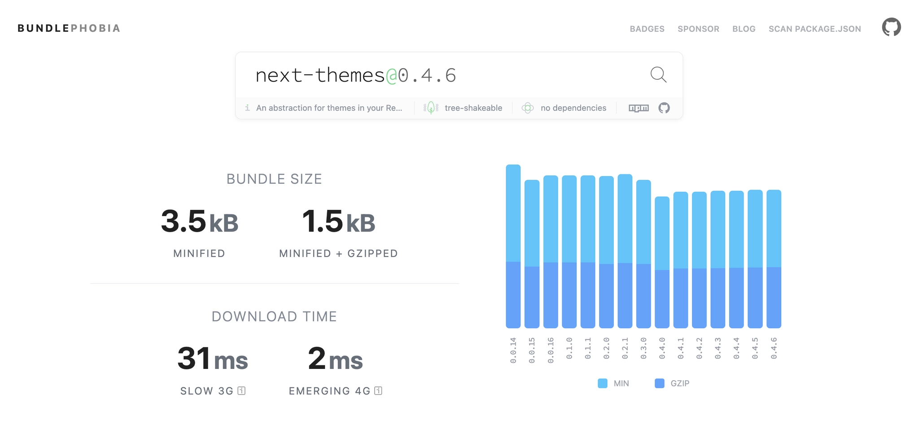Open the GitHub icon in top navigation
Viewport: 919px width, 425px height.
pyautogui.click(x=891, y=27)
